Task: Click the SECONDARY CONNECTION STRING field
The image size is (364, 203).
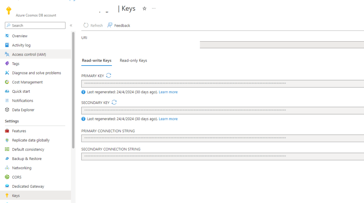Action: [x=223, y=156]
